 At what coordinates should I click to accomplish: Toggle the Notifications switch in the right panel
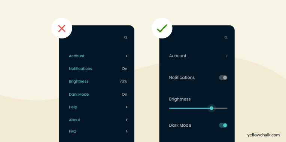[223, 78]
